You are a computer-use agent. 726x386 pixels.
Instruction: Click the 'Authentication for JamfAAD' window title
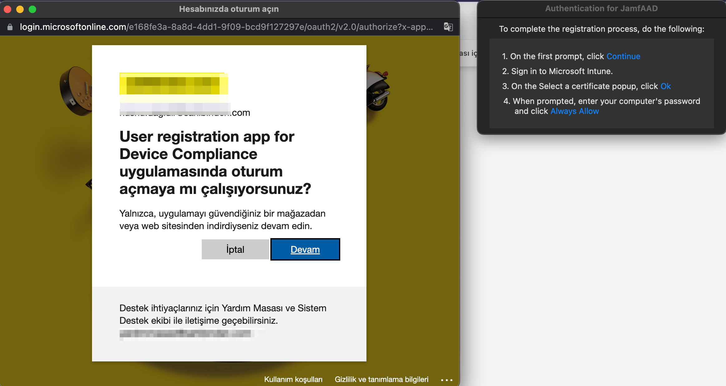tap(601, 8)
